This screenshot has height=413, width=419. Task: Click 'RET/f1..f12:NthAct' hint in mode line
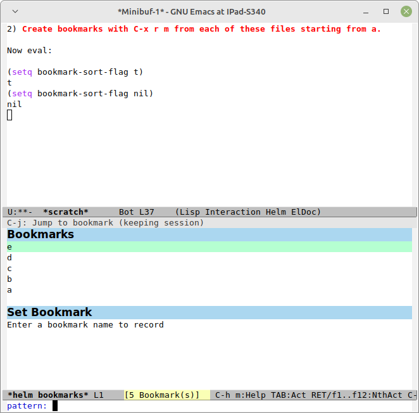tap(357, 395)
